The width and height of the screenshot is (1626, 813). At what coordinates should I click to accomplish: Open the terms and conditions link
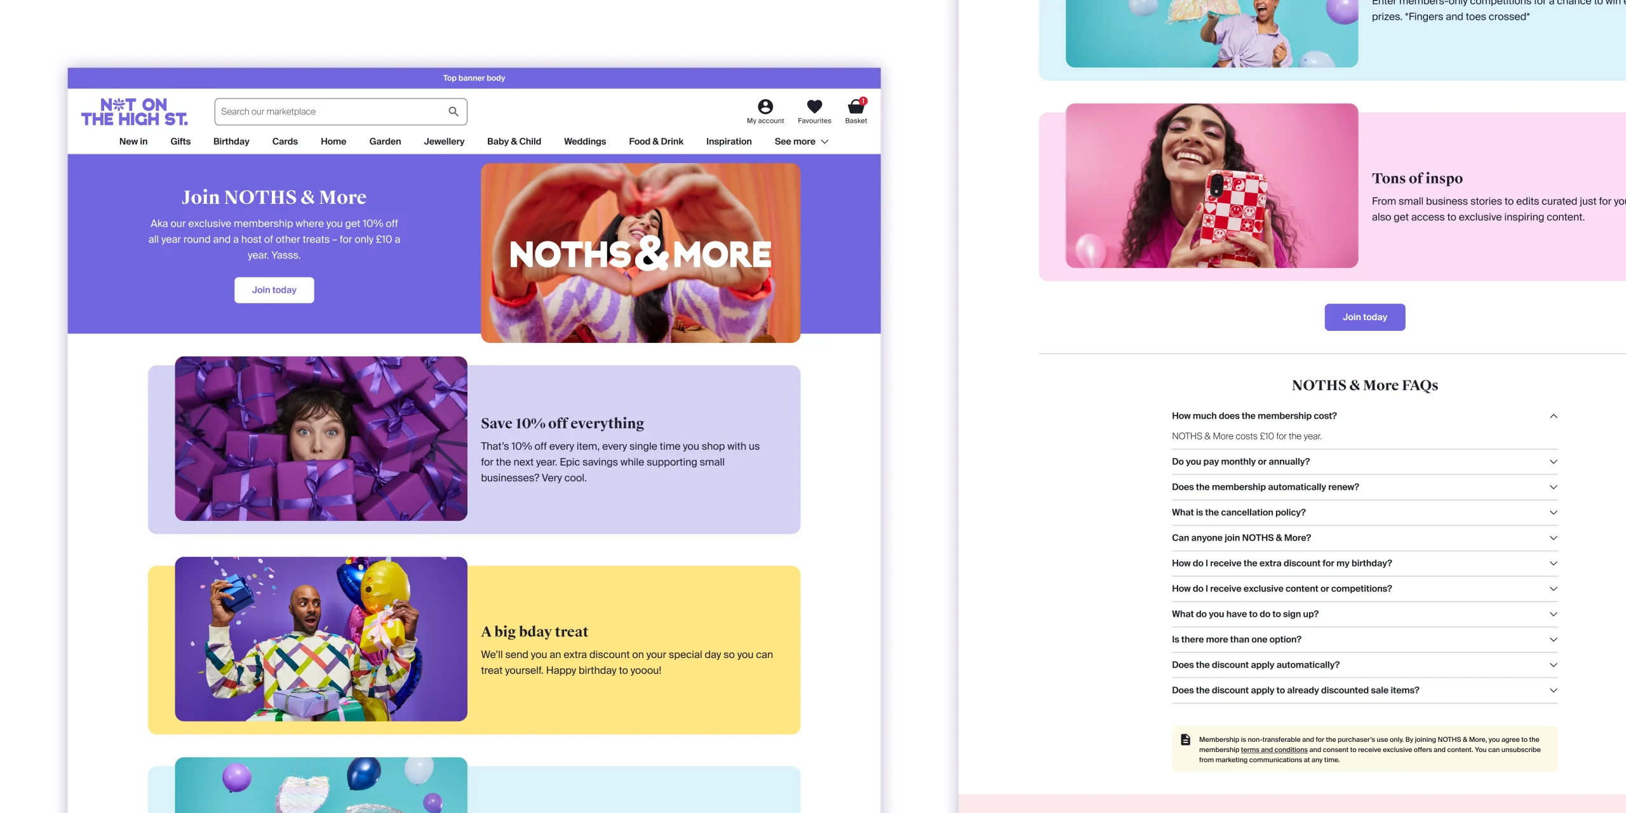click(x=1274, y=750)
